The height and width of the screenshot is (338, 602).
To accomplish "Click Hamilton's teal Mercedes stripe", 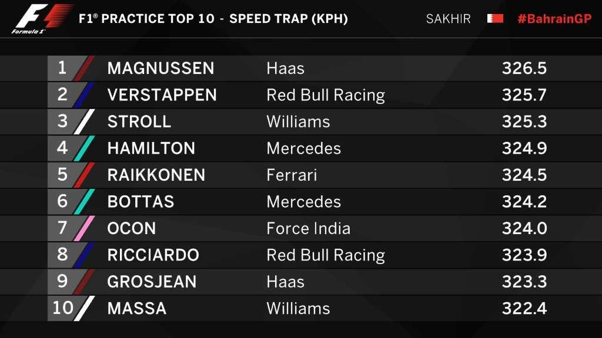I will click(x=83, y=148).
